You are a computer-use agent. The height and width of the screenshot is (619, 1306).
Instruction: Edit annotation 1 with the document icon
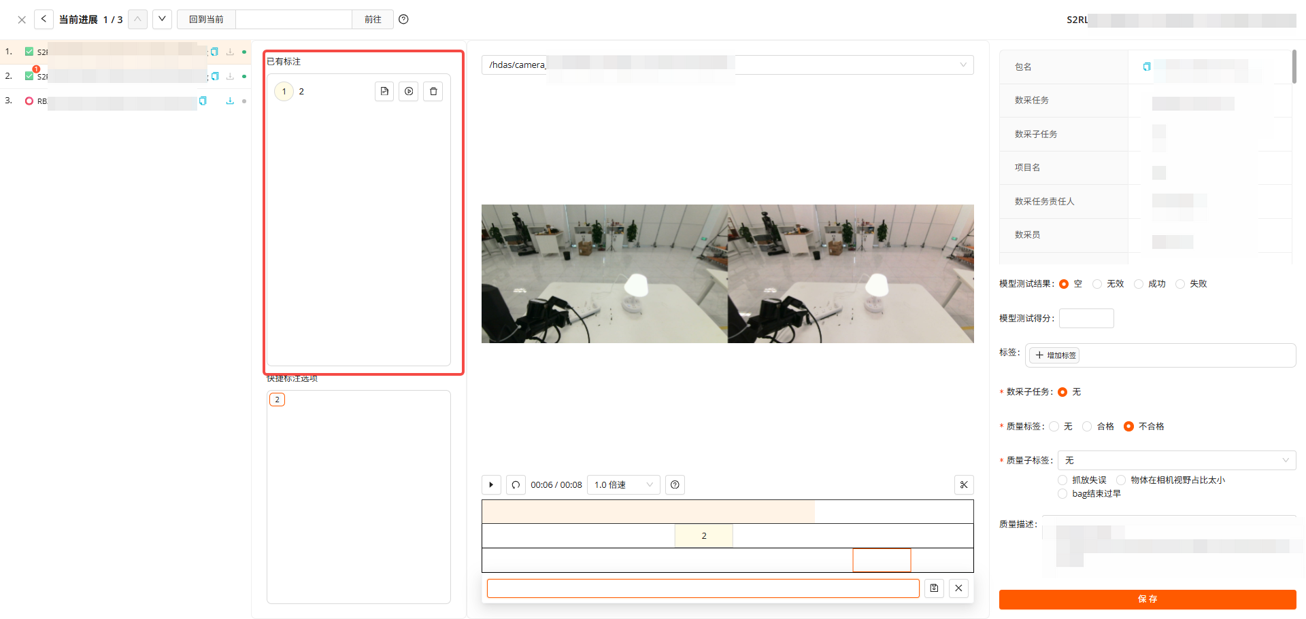pyautogui.click(x=384, y=91)
